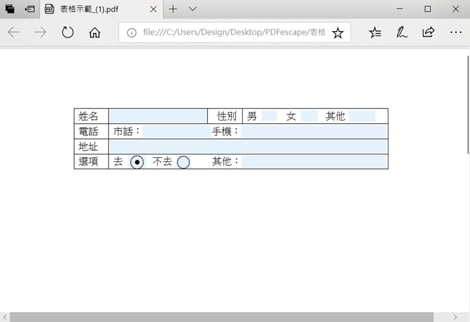This screenshot has width=470, height=322.
Task: Set these tabs aside icon
Action: point(30,9)
